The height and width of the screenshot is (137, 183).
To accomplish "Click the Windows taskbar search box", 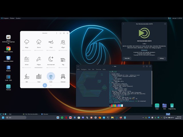I will [x=16, y=118].
